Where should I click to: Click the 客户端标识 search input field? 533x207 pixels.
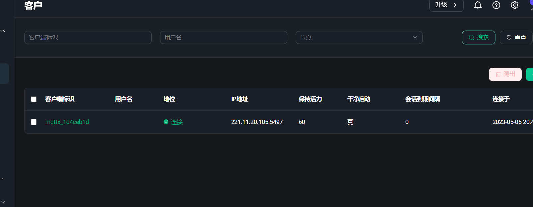[88, 37]
